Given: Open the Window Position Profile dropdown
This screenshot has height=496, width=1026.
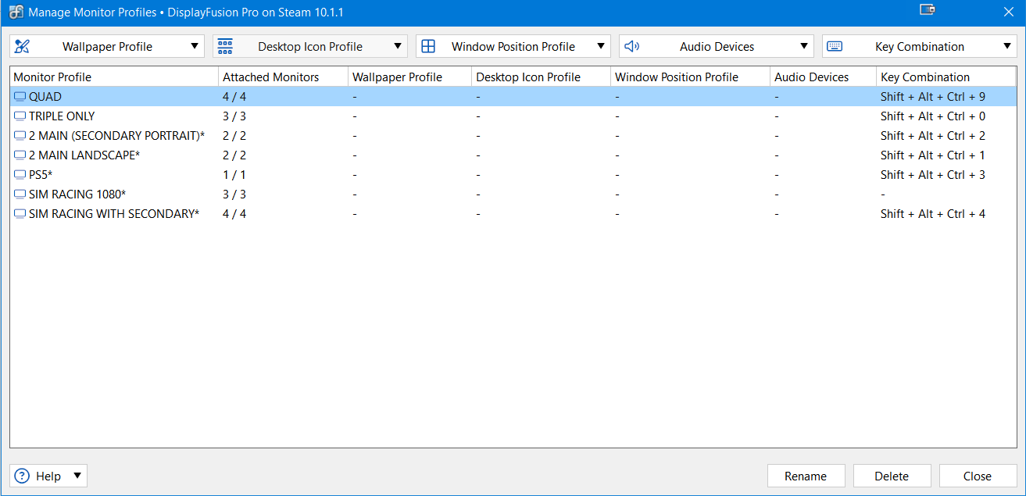Looking at the screenshot, I should coord(513,46).
